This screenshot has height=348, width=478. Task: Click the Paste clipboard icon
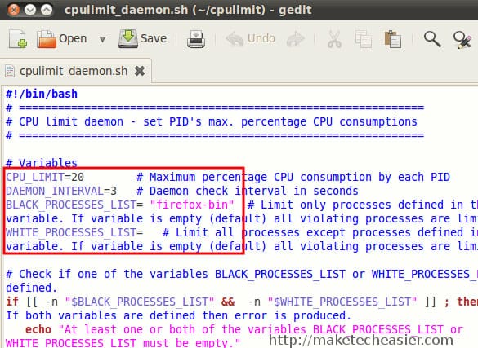pyautogui.click(x=393, y=39)
